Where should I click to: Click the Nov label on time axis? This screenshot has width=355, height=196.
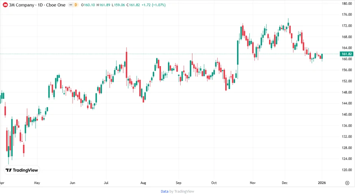click(x=253, y=183)
